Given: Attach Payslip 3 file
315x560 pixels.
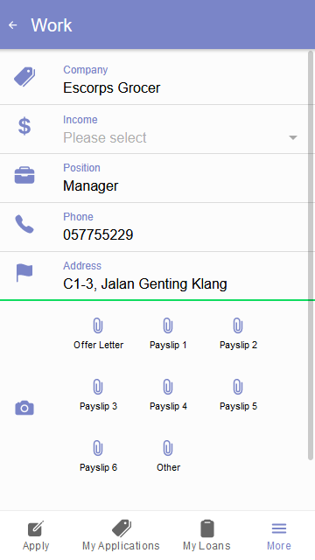Looking at the screenshot, I should coord(98,395).
